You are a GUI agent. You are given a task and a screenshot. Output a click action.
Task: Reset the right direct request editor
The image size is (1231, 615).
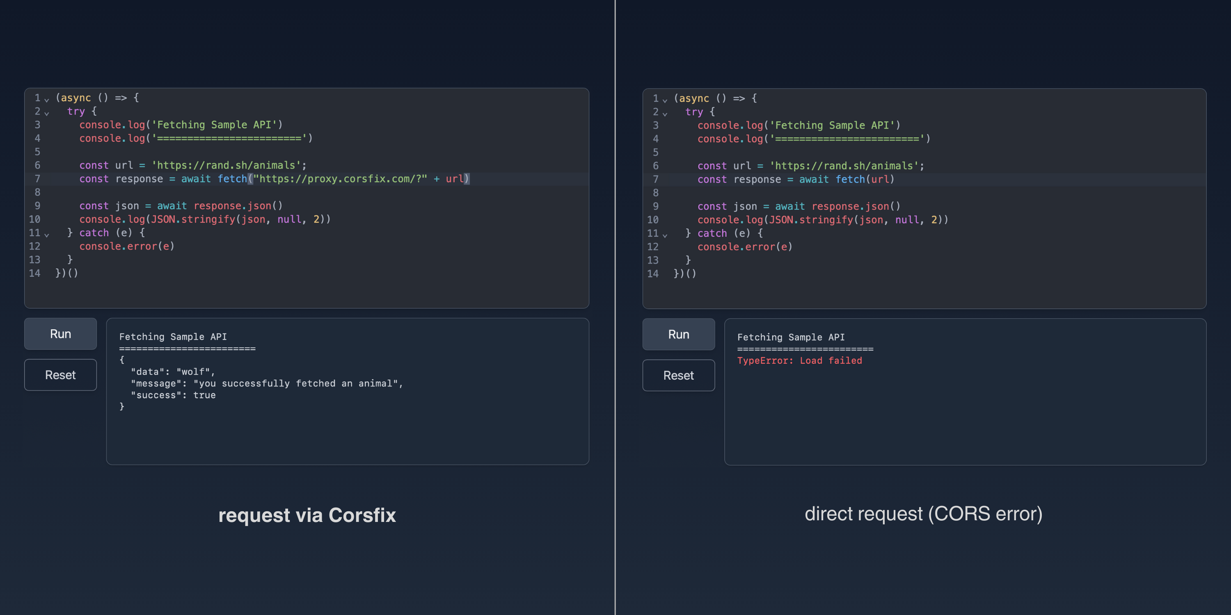point(679,375)
